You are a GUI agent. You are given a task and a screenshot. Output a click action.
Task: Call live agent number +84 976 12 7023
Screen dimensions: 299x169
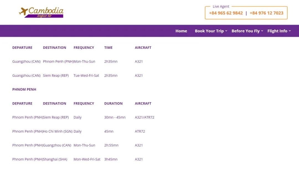(x=266, y=13)
